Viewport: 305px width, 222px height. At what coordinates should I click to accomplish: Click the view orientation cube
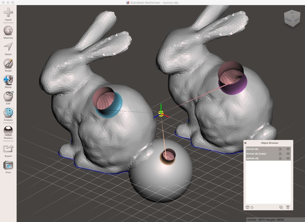coord(292,19)
